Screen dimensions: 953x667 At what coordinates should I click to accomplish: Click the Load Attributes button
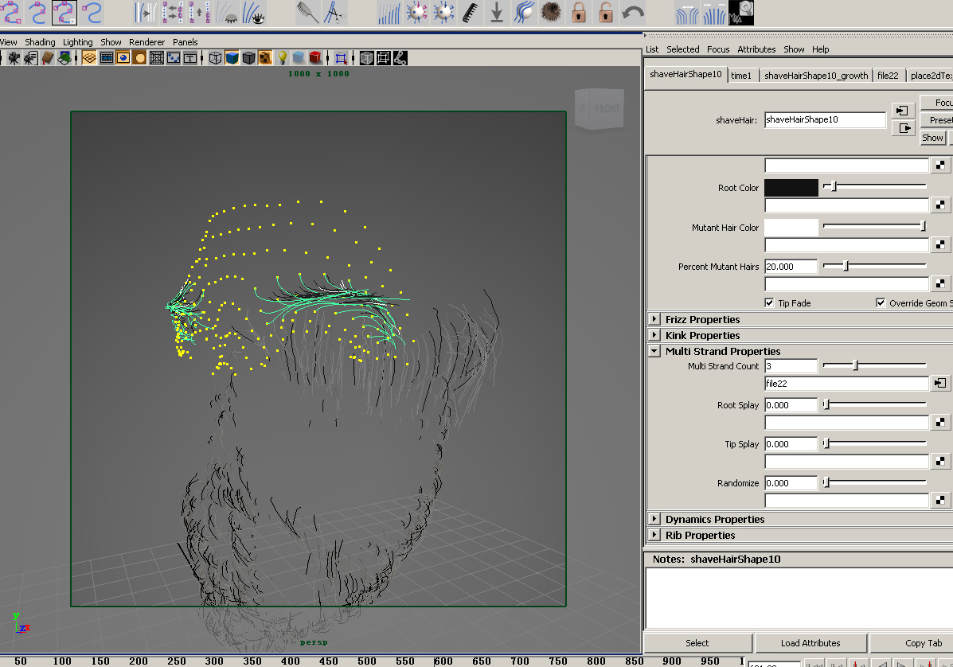pyautogui.click(x=810, y=642)
